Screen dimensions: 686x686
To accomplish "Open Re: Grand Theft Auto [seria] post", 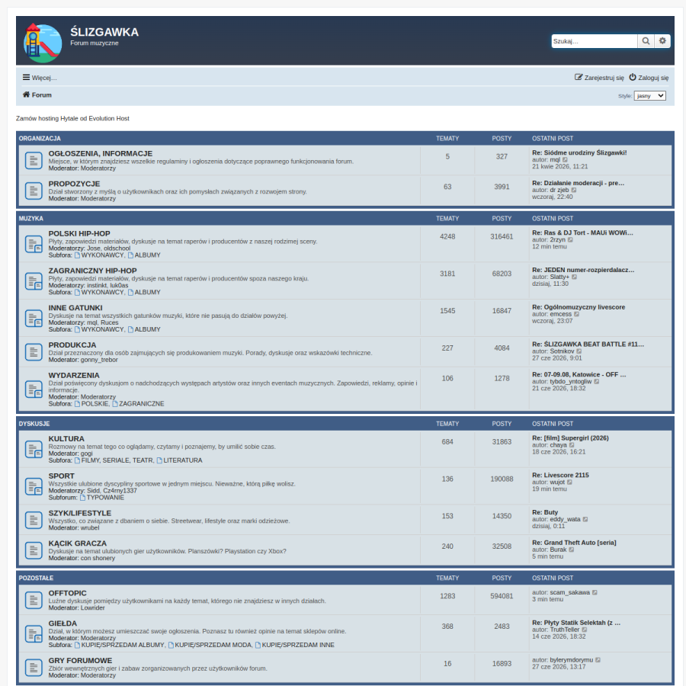I will [574, 543].
